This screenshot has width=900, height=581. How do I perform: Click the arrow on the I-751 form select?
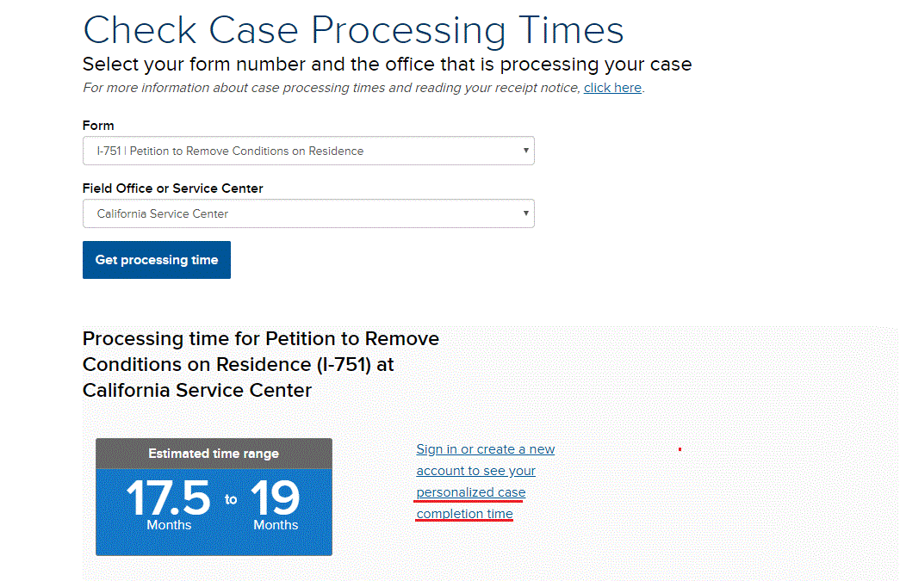tap(525, 151)
